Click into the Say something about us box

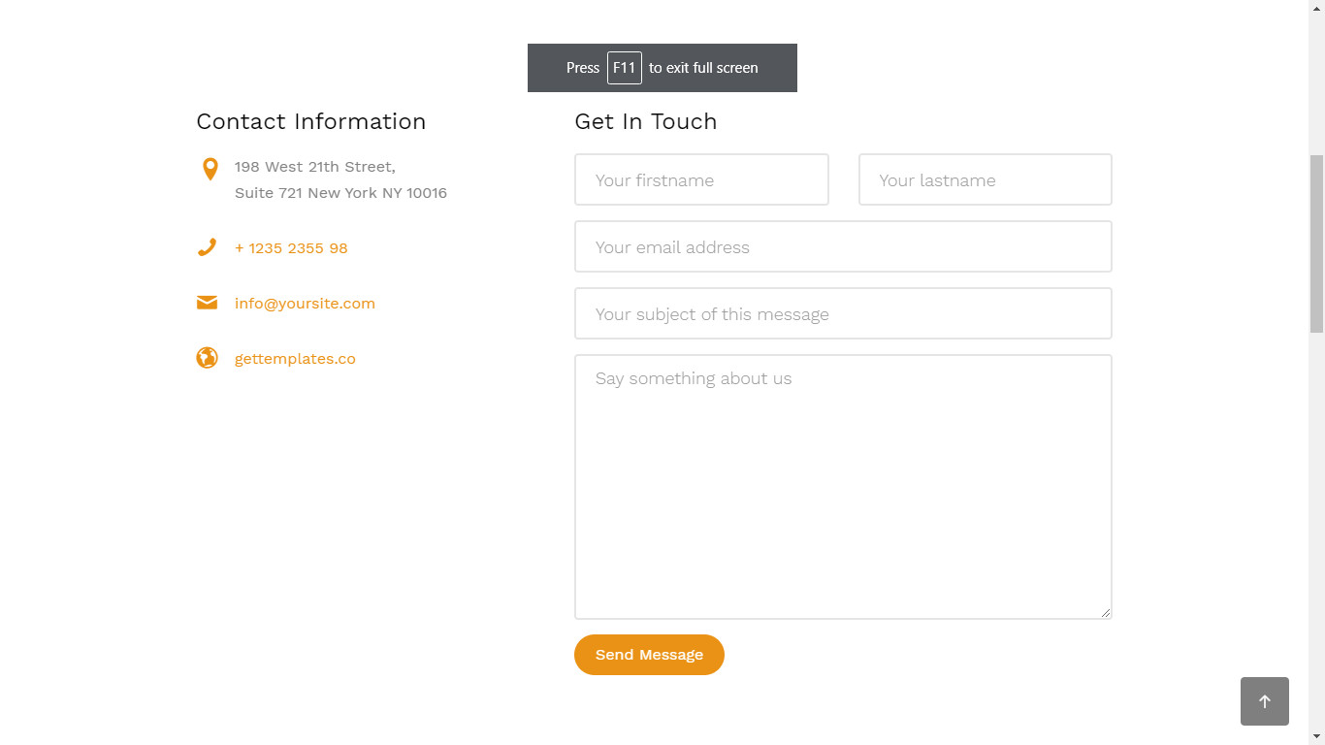click(843, 486)
